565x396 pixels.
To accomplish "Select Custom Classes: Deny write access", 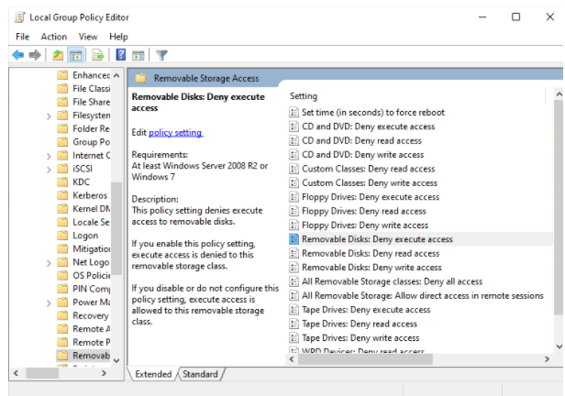I will pyautogui.click(x=370, y=183).
